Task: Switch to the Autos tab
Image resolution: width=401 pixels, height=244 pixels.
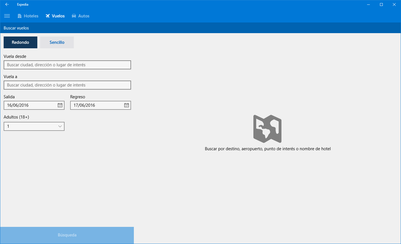Action: [x=81, y=16]
